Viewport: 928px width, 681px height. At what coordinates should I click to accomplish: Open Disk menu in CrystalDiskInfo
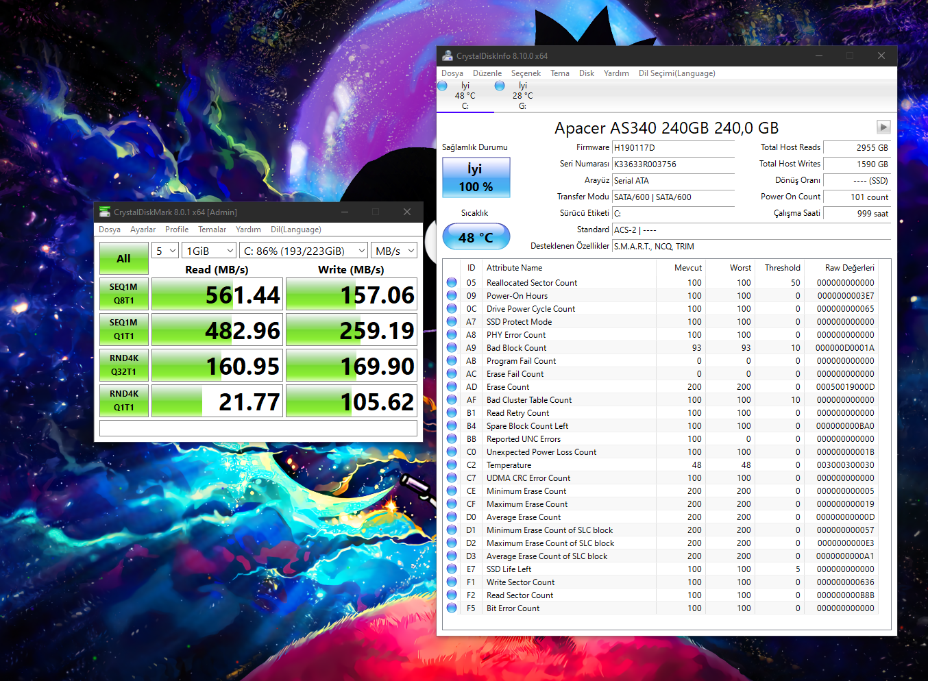[587, 73]
